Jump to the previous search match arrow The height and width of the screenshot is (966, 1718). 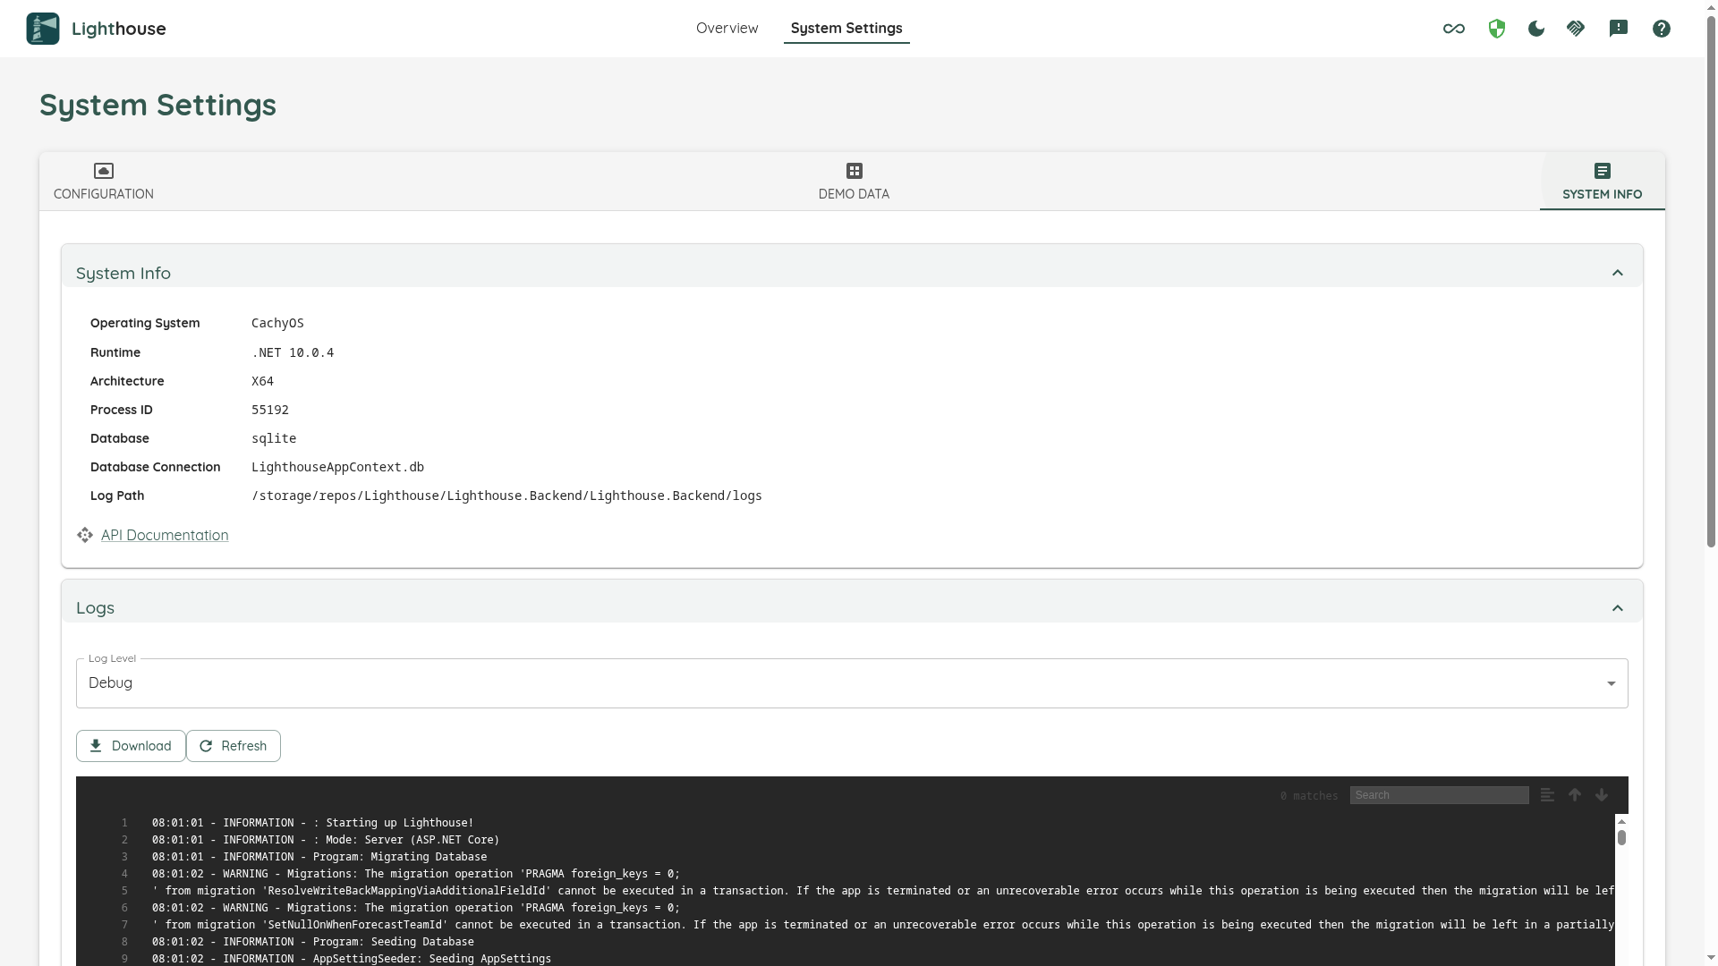(x=1575, y=795)
